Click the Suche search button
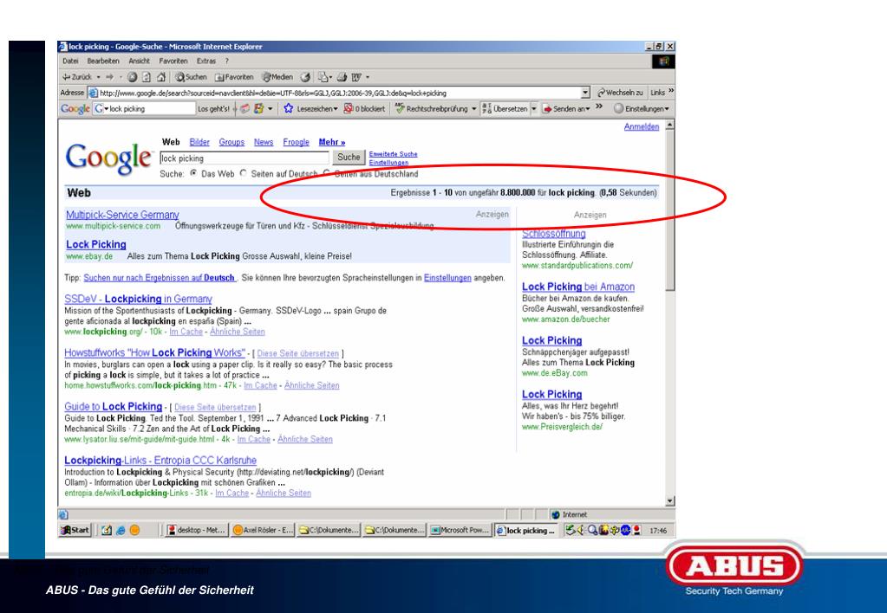The height and width of the screenshot is (613, 887). coord(349,158)
